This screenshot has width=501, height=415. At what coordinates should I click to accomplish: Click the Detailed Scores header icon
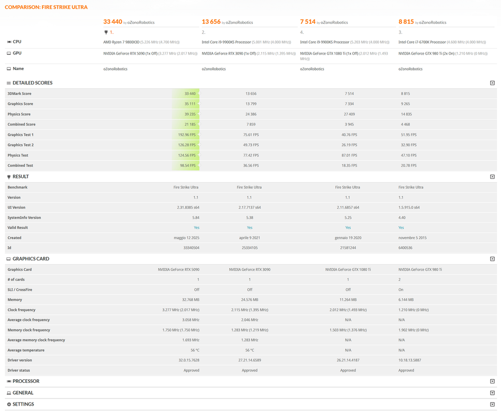(9, 83)
